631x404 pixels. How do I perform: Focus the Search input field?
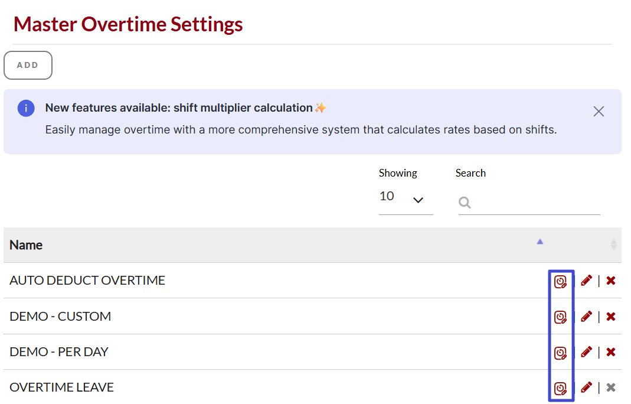click(534, 203)
